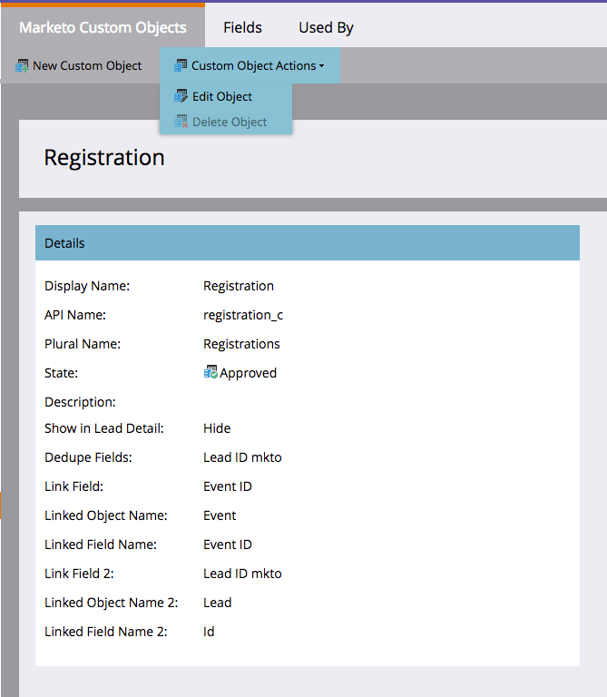Click the Edit Object pencil icon
The image size is (607, 697).
[181, 96]
